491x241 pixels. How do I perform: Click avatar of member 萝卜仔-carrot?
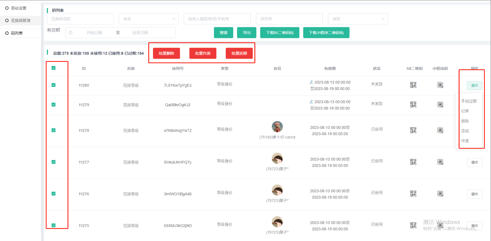277,127
